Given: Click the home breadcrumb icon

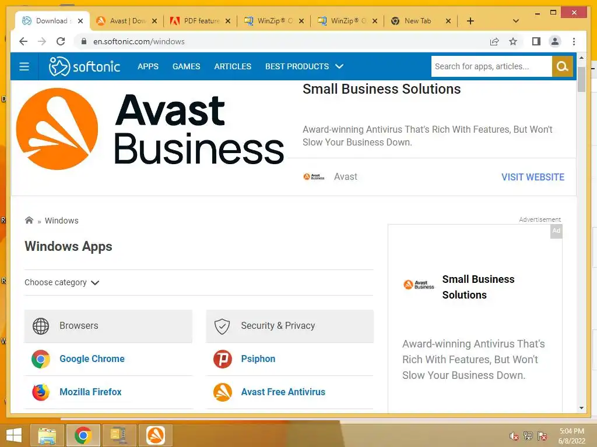Looking at the screenshot, I should tap(29, 220).
